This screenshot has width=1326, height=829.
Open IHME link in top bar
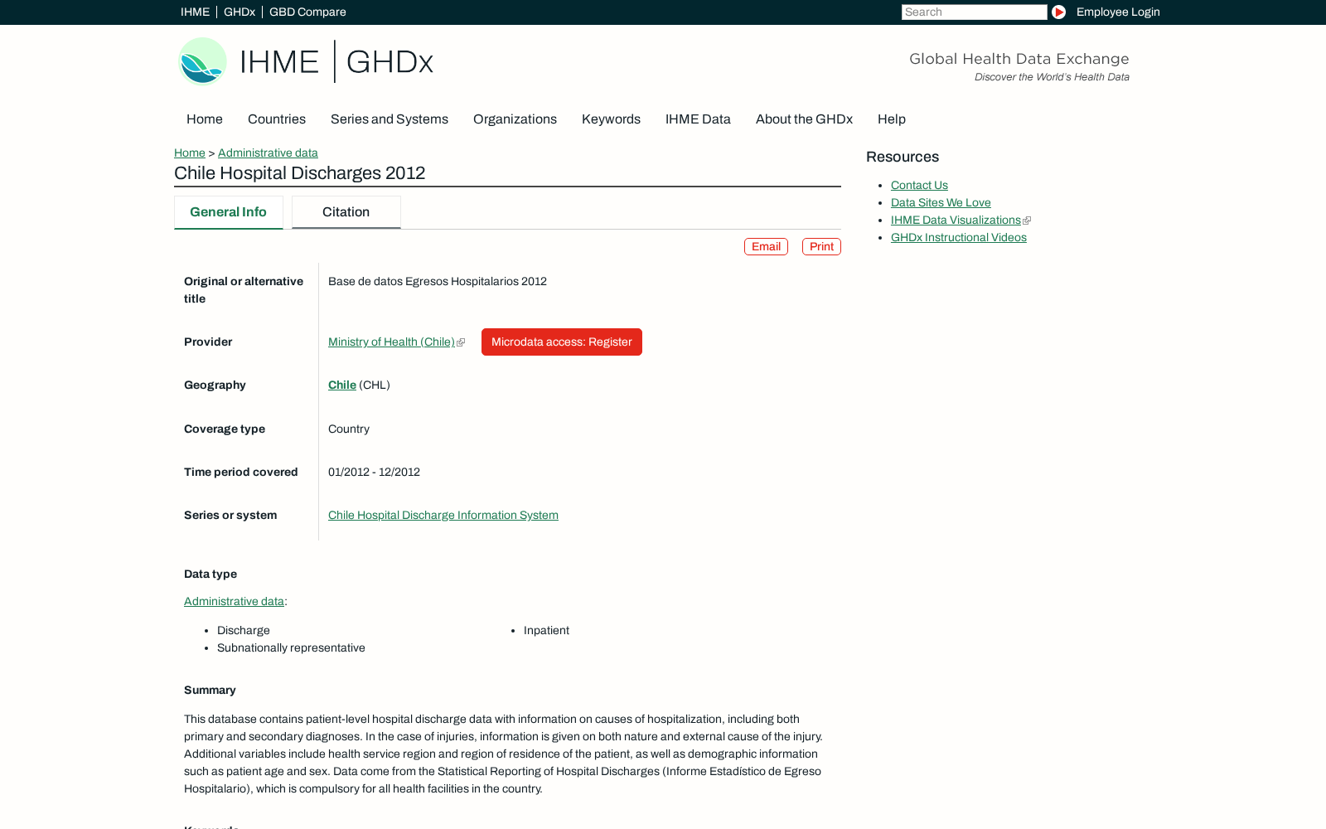tap(195, 12)
